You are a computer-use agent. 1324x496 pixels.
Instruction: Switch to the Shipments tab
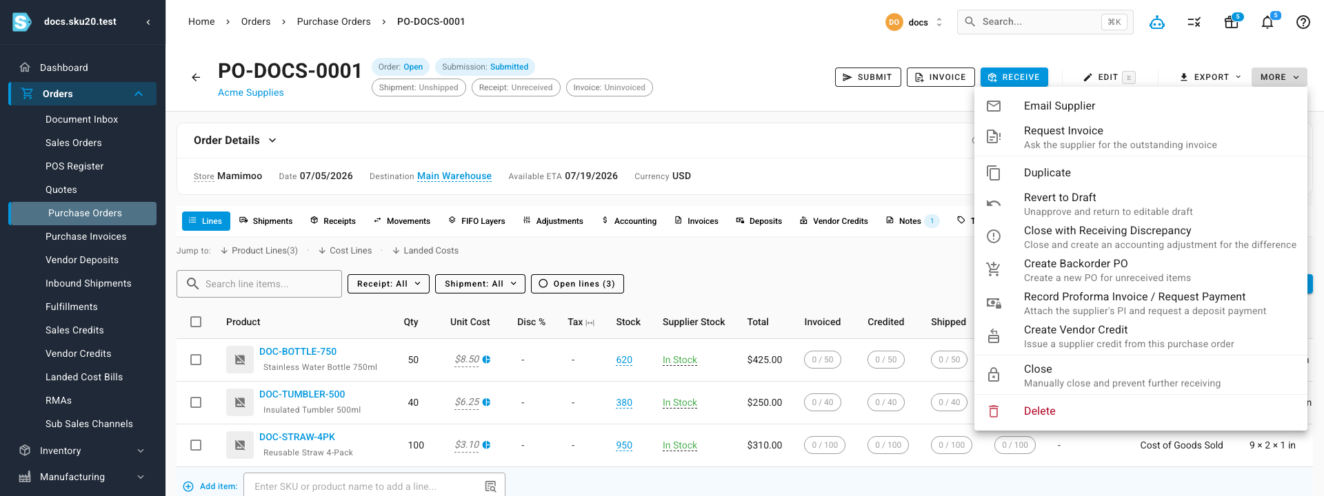pyautogui.click(x=266, y=221)
